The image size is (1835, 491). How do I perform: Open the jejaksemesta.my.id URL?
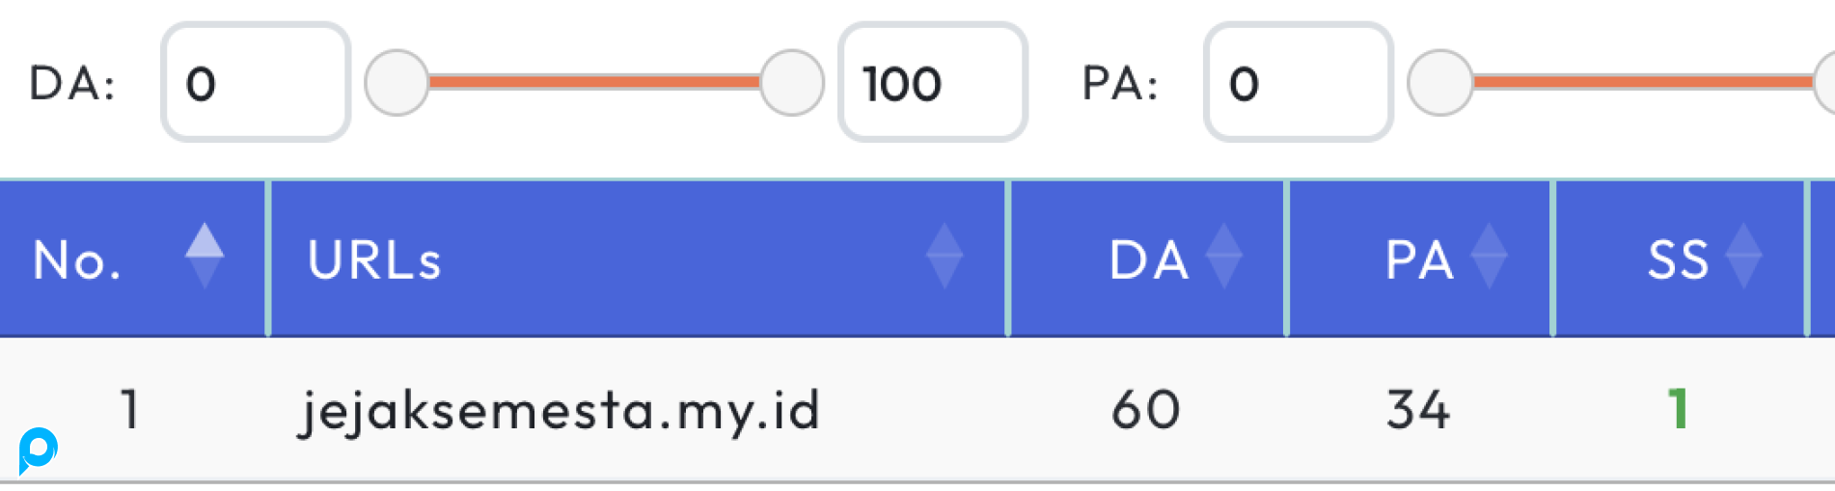click(560, 410)
